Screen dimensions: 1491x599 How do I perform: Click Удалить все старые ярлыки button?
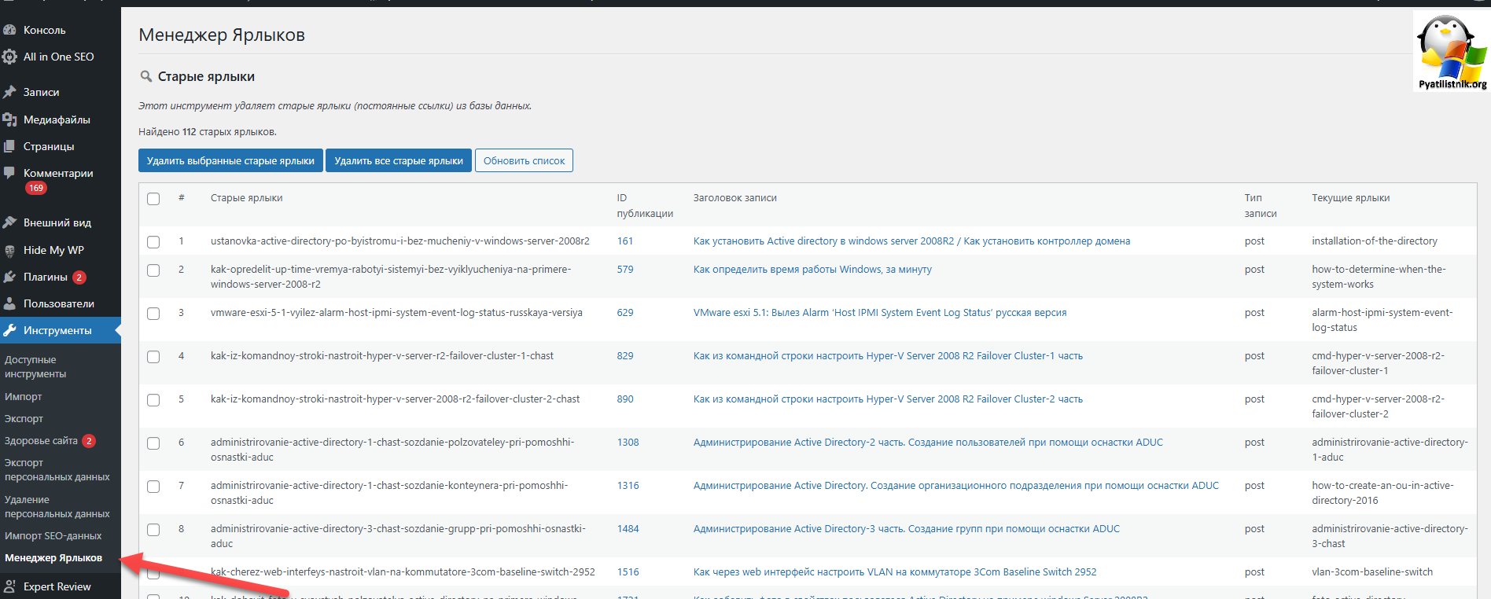pyautogui.click(x=399, y=160)
